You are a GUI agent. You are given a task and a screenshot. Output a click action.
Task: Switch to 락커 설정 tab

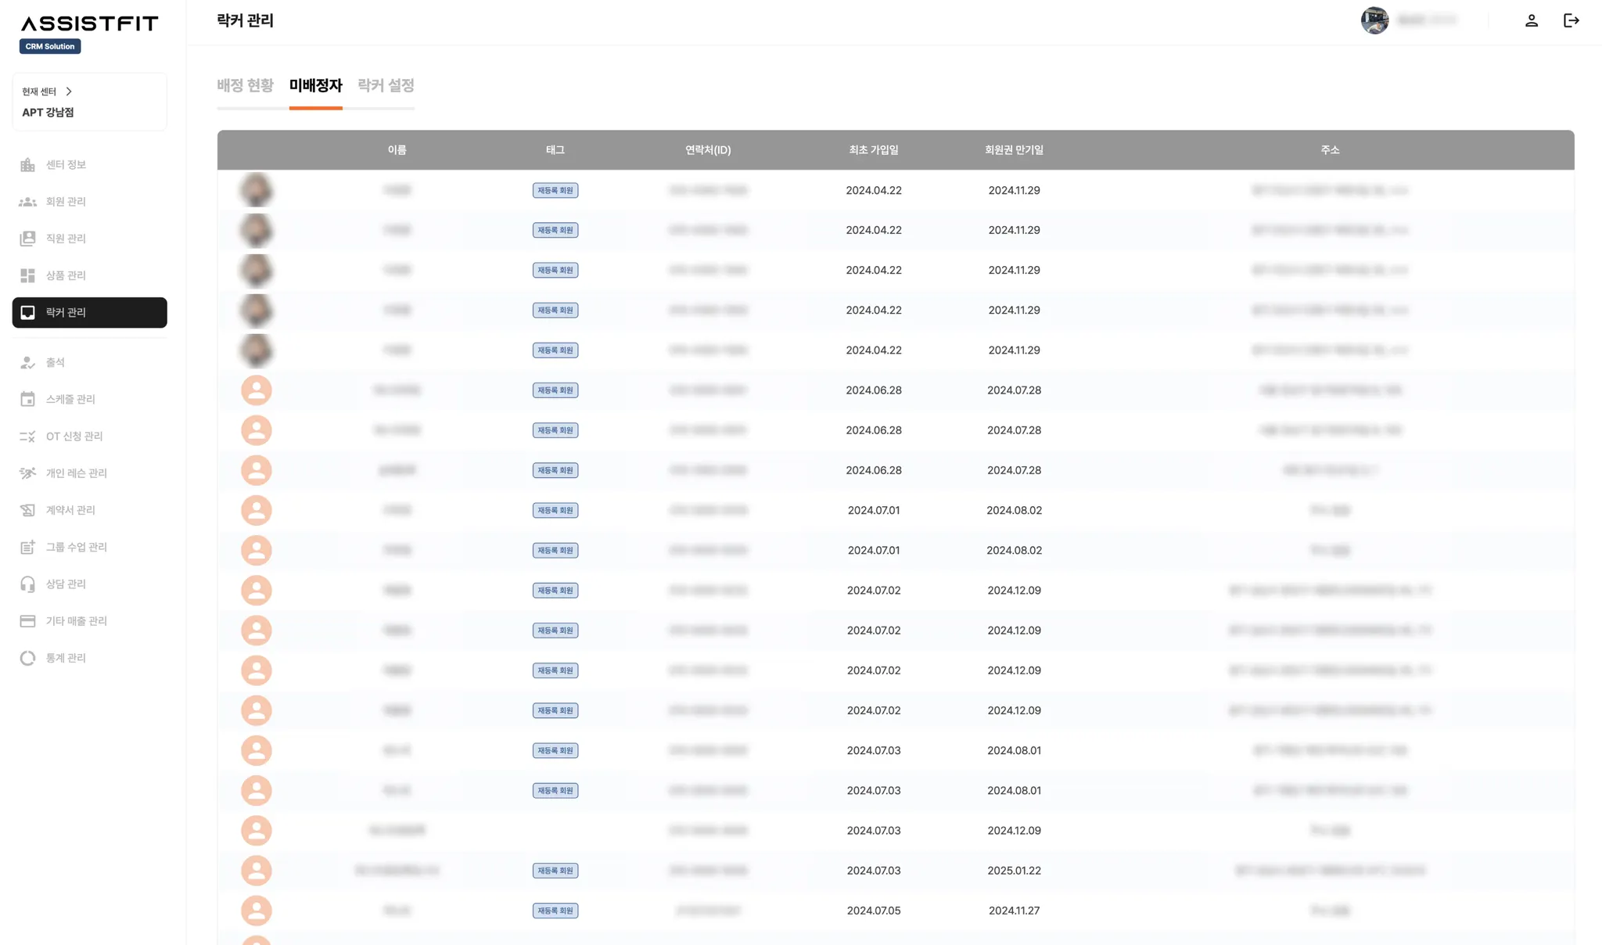386,85
